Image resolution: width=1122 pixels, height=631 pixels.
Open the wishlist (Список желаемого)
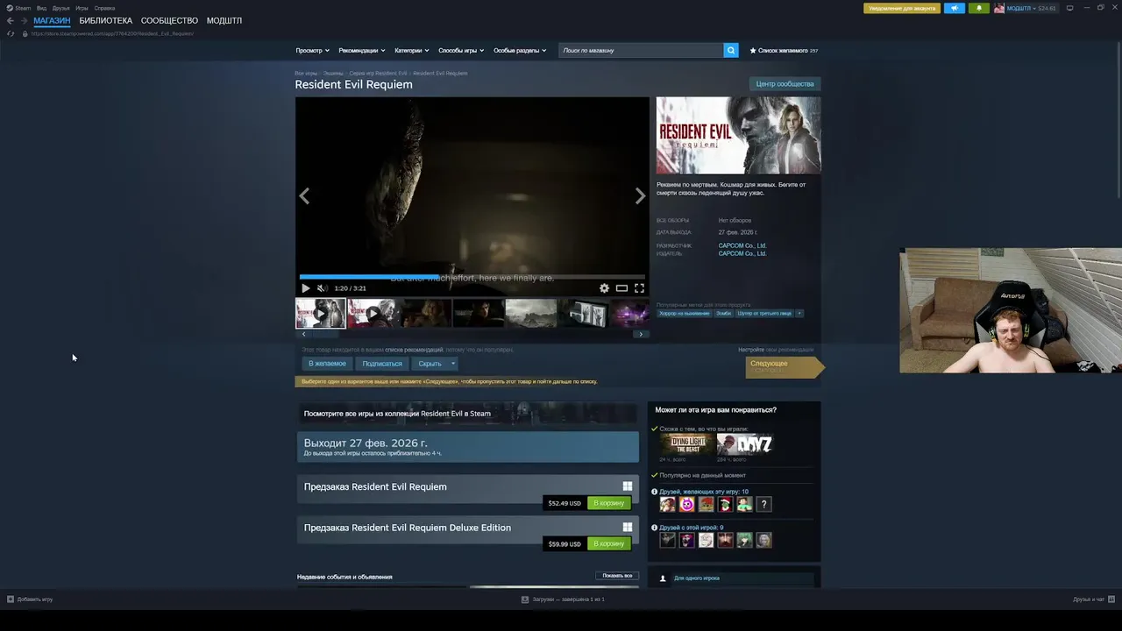click(x=784, y=51)
